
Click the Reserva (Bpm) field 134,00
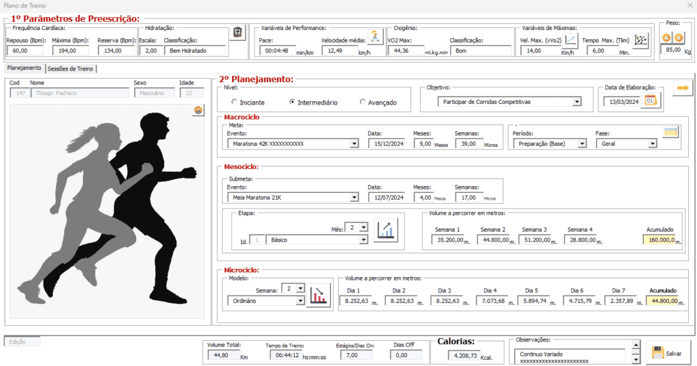tap(116, 50)
